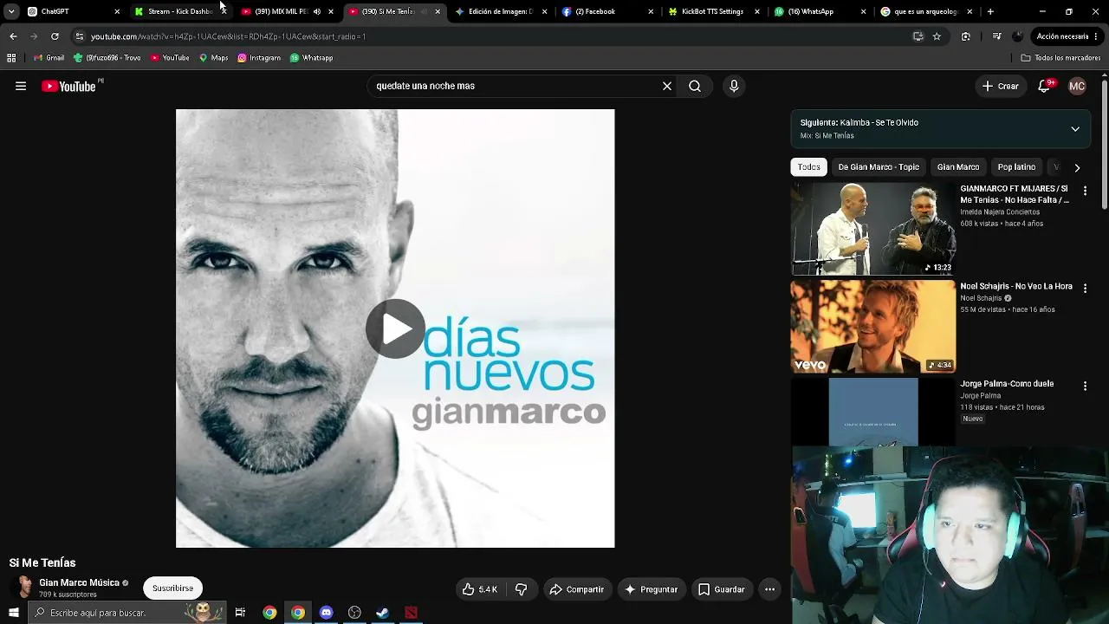Image resolution: width=1109 pixels, height=624 pixels.
Task: Open the MC account avatar menu
Action: point(1077,86)
